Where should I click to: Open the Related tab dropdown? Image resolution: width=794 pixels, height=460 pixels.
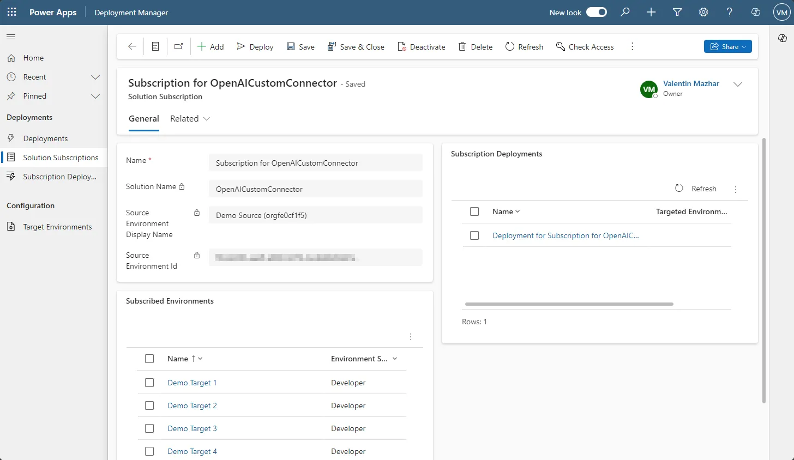pyautogui.click(x=190, y=119)
